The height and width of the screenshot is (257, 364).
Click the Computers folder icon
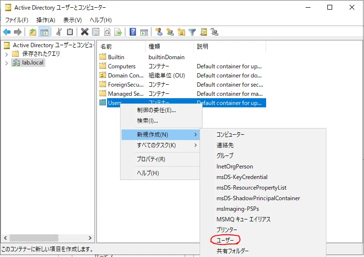103,66
